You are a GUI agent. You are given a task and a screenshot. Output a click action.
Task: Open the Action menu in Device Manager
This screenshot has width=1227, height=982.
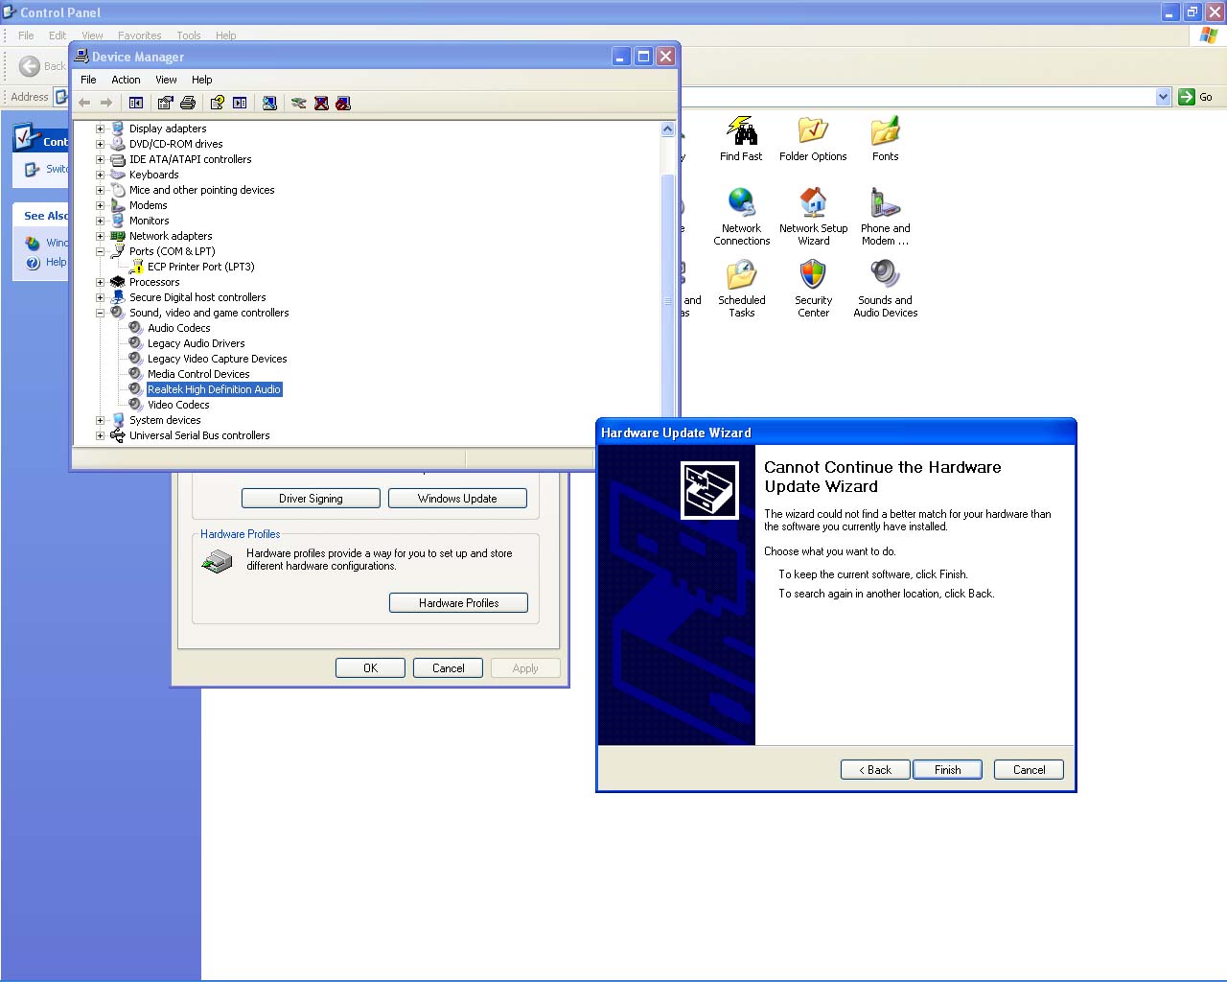point(126,80)
